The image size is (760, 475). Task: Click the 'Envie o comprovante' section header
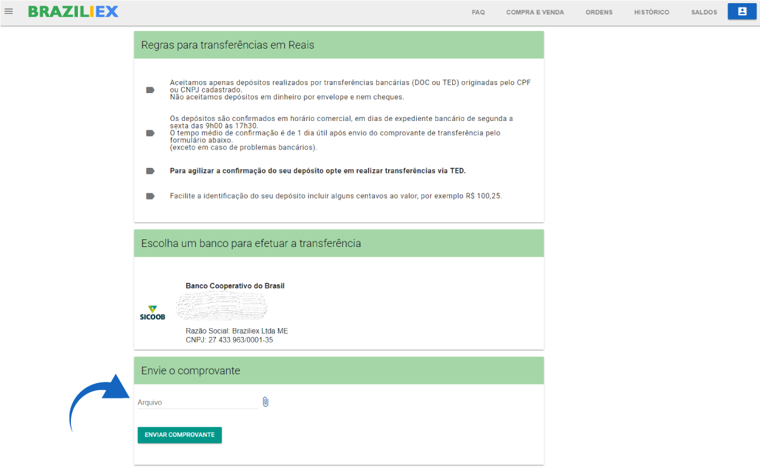point(191,370)
